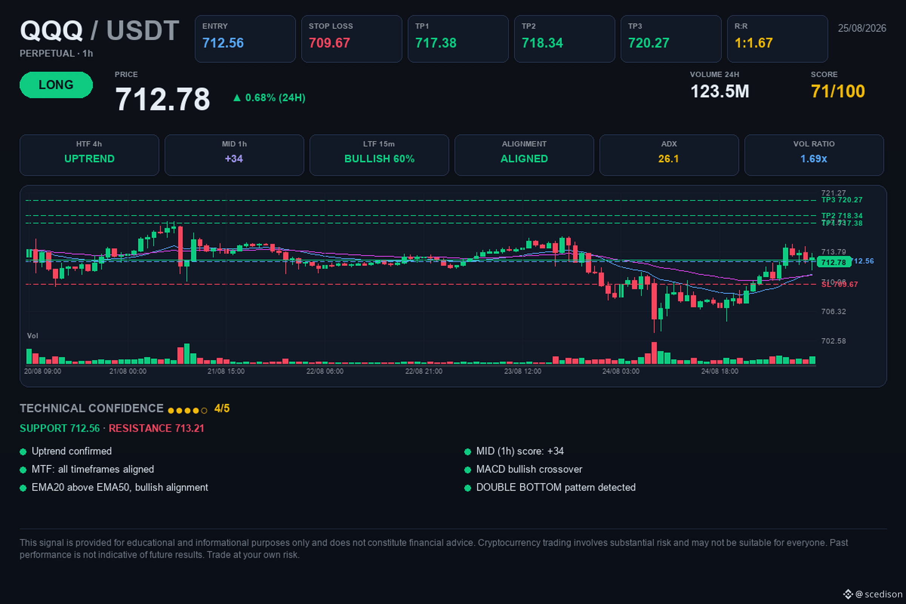
Task: Click the '24/08 18:00' time axis label
Action: (x=720, y=371)
